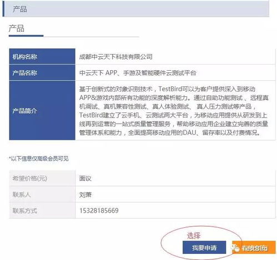Click phone number 15328185669

99,210
